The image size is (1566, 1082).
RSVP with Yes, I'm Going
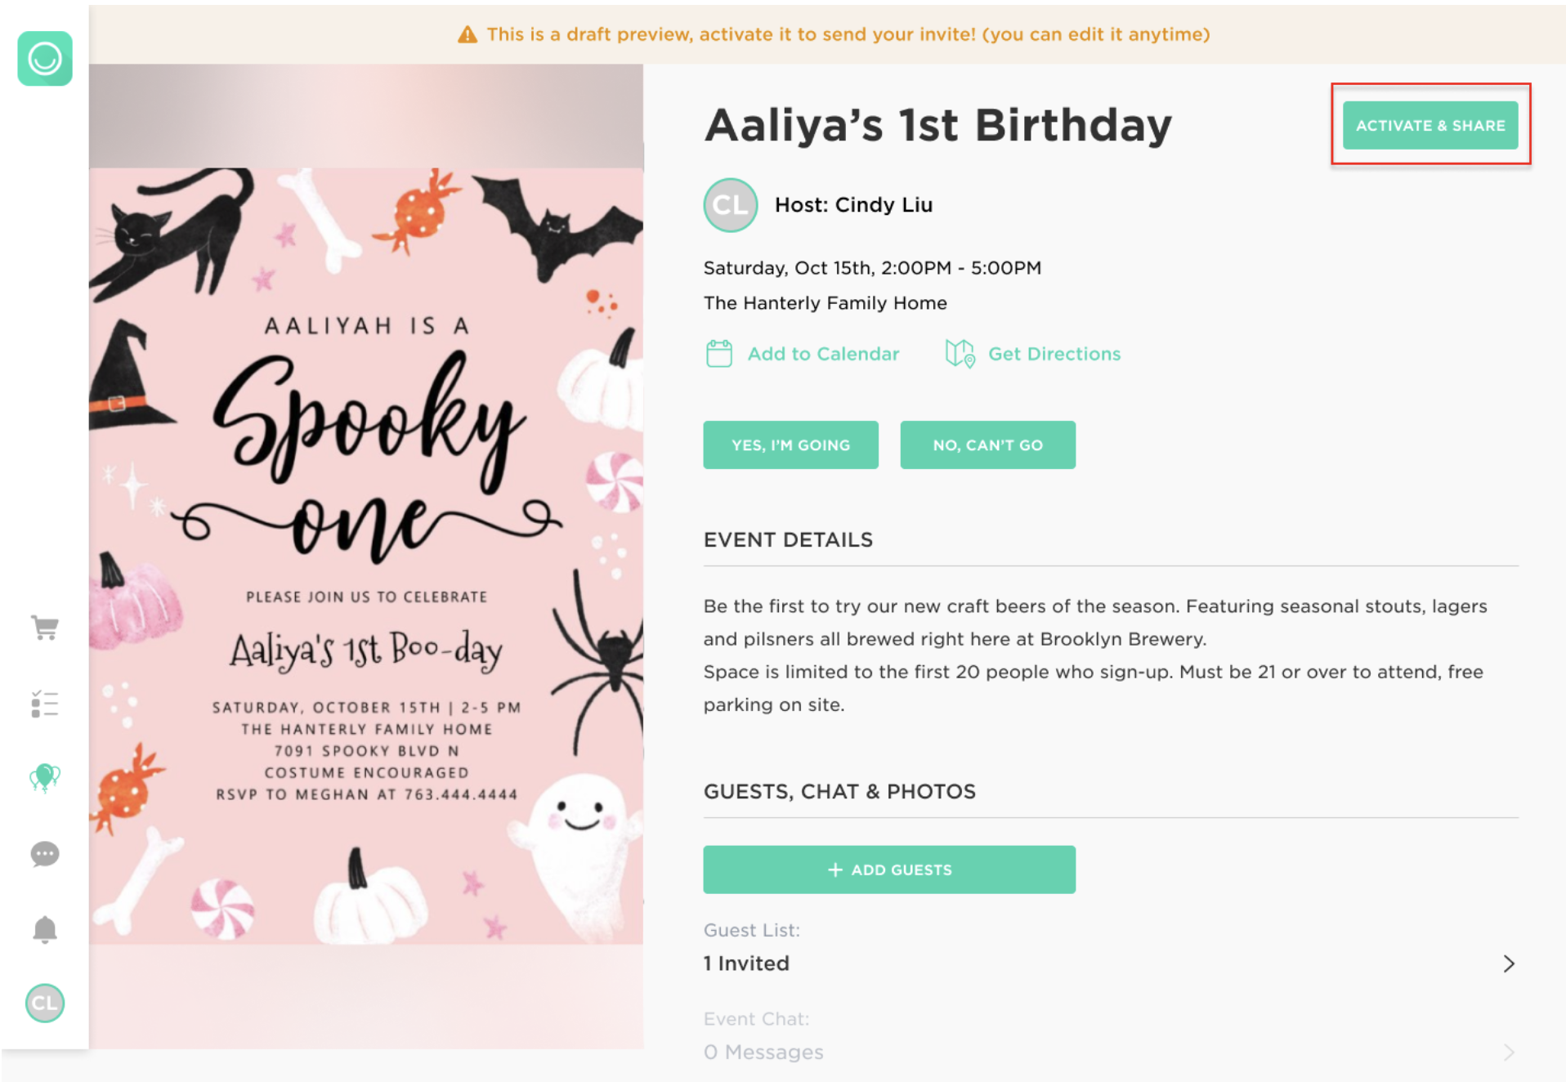click(790, 445)
